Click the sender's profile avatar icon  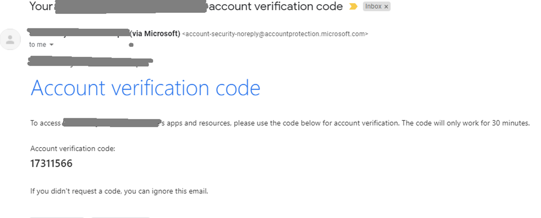click(10, 39)
